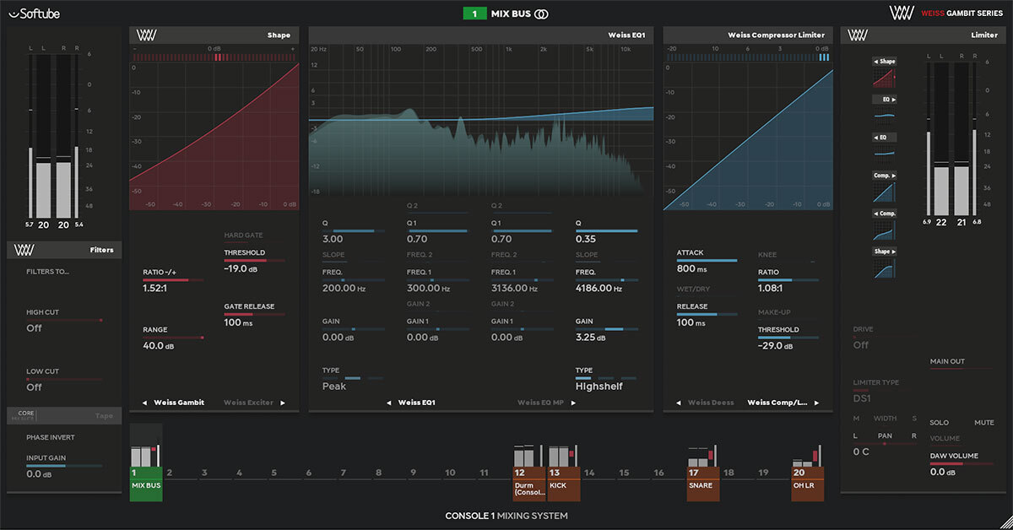Screen dimensions: 1013x530
Task: Switch to the Weiss Exciter plugin
Action: [248, 403]
